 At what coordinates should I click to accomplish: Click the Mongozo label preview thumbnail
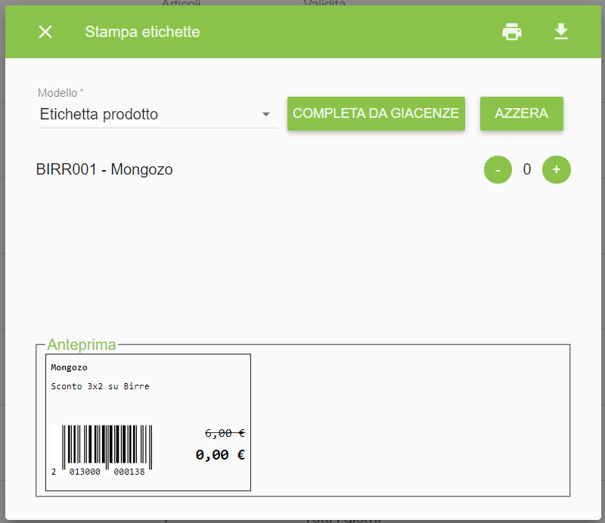(x=148, y=422)
